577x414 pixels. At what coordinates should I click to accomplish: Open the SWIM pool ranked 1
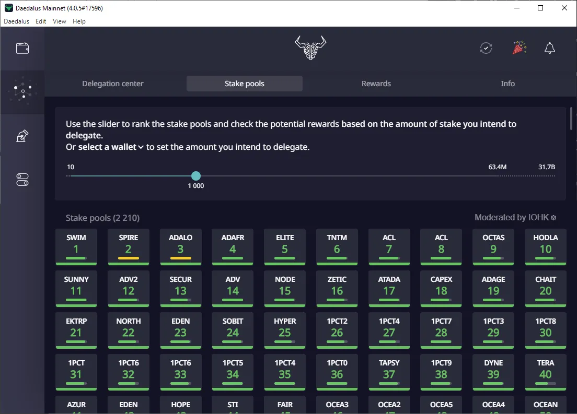click(x=76, y=247)
